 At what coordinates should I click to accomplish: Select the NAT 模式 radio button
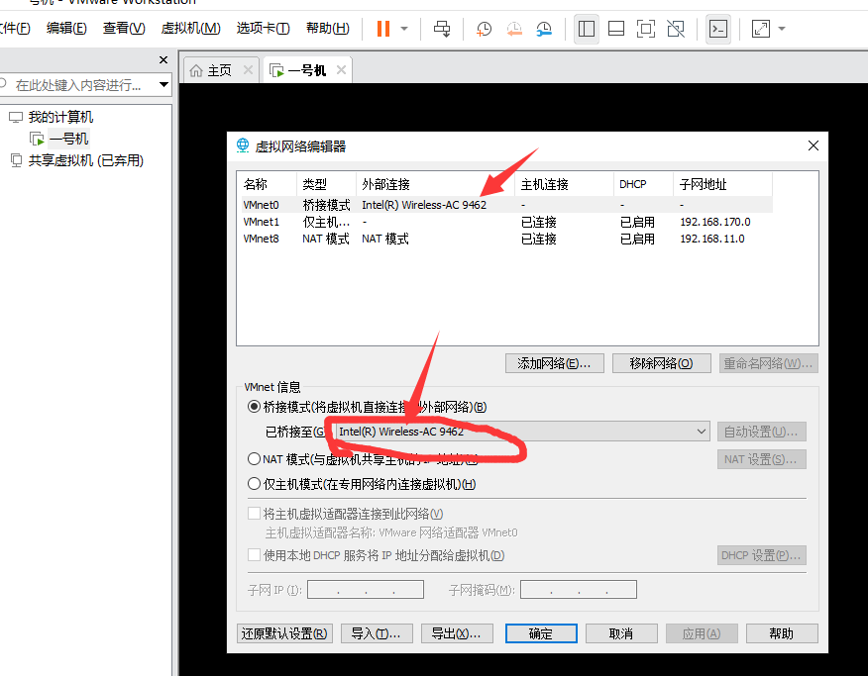click(254, 459)
